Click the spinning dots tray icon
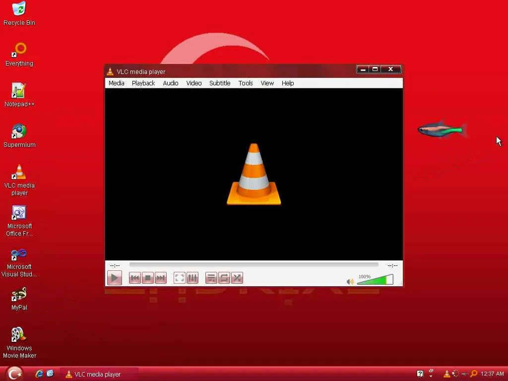 pyautogui.click(x=455, y=374)
